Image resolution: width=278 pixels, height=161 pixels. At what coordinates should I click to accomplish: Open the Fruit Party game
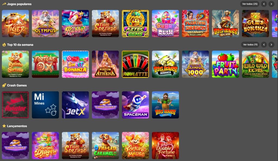click(x=225, y=64)
